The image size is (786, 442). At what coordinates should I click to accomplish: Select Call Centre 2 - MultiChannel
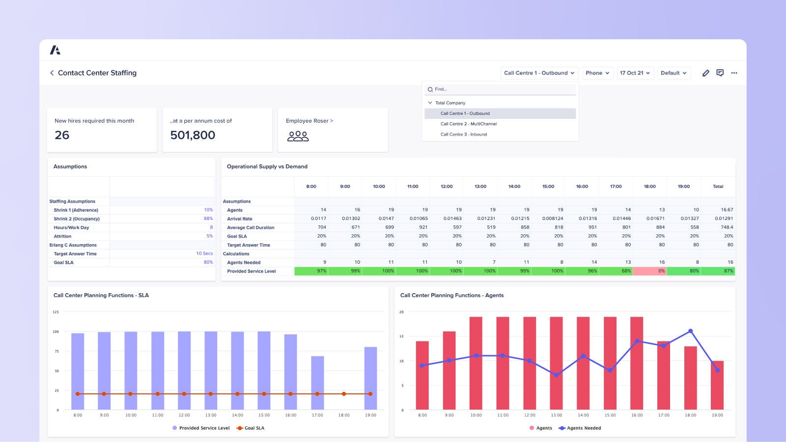click(469, 124)
